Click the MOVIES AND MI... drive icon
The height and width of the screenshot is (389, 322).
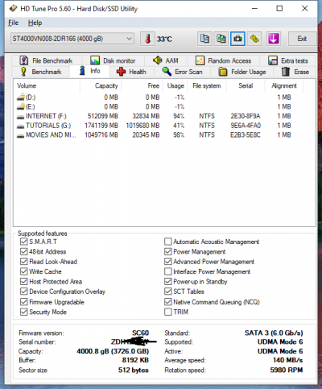(x=20, y=136)
